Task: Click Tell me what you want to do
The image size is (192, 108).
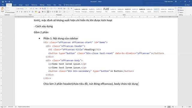Action: pyautogui.click(x=72, y=5)
